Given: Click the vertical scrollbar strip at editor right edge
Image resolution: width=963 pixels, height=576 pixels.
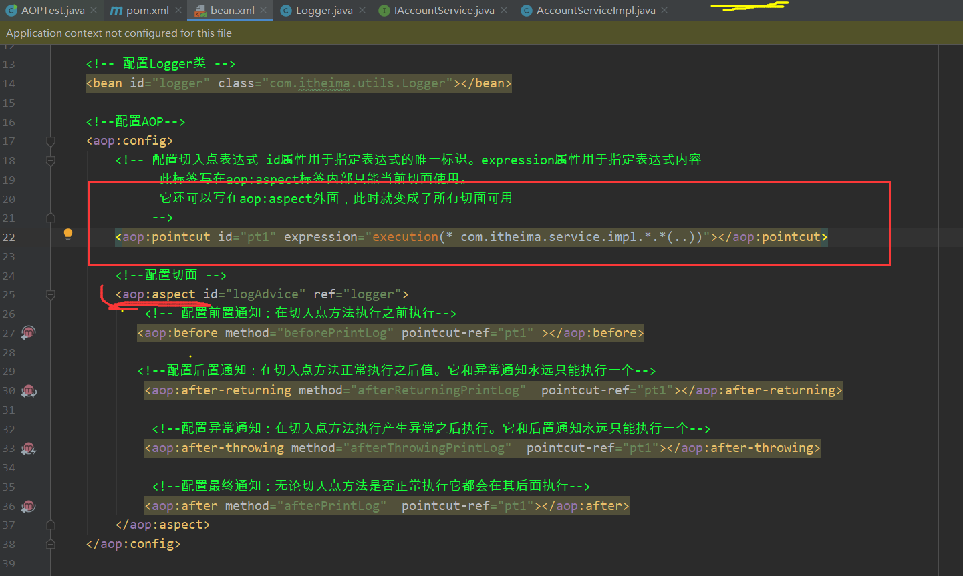Looking at the screenshot, I should click(x=951, y=310).
